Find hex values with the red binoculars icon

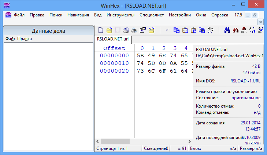point(236,30)
